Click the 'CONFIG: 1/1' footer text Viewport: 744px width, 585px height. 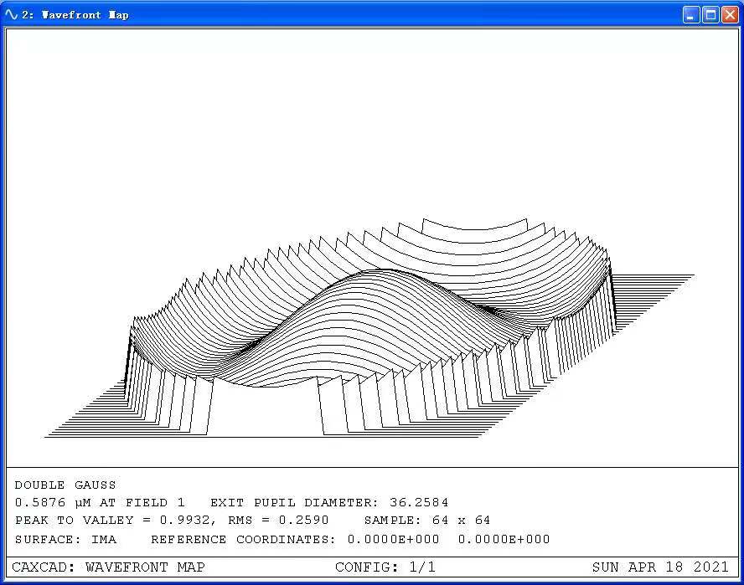coord(385,567)
